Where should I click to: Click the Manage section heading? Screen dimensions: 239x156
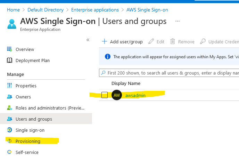(15, 74)
